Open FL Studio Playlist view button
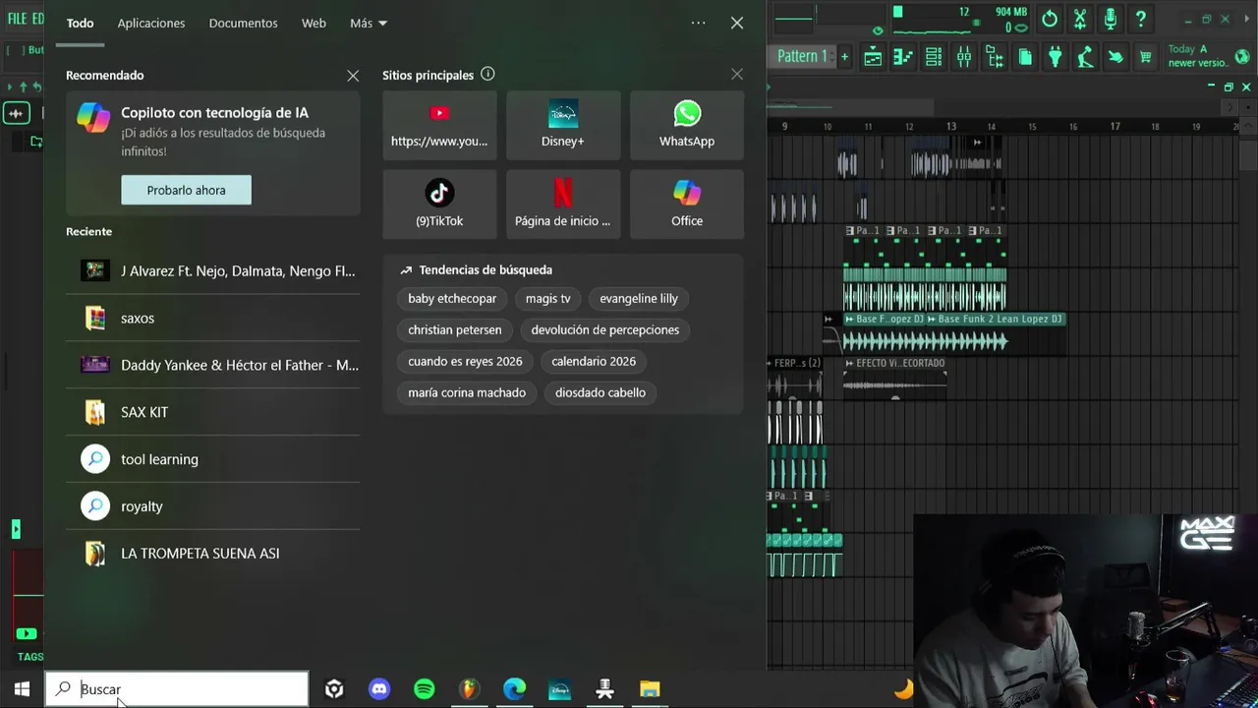Viewport: 1258px width, 708px height. click(873, 57)
